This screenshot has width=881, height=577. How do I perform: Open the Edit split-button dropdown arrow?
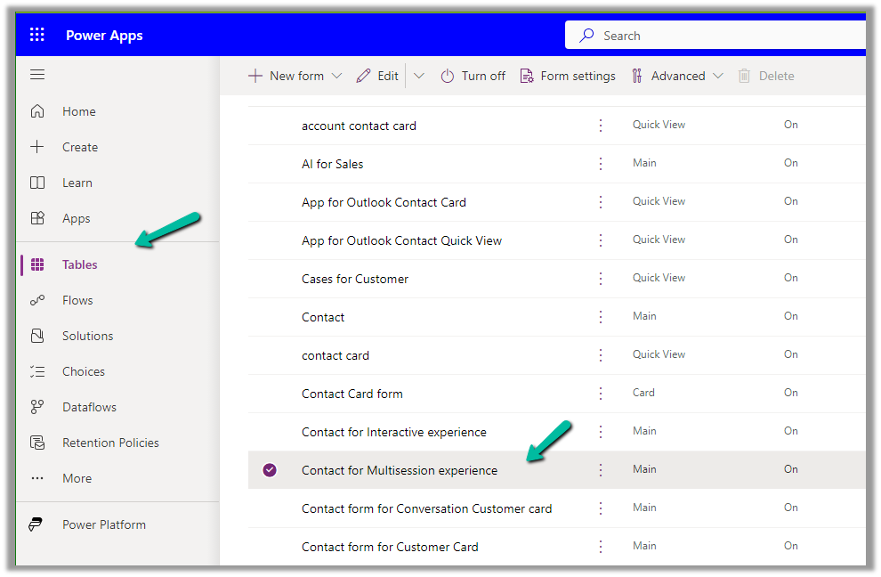[x=419, y=76]
